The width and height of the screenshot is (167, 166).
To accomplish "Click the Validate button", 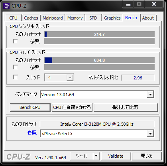I will click(116, 156).
